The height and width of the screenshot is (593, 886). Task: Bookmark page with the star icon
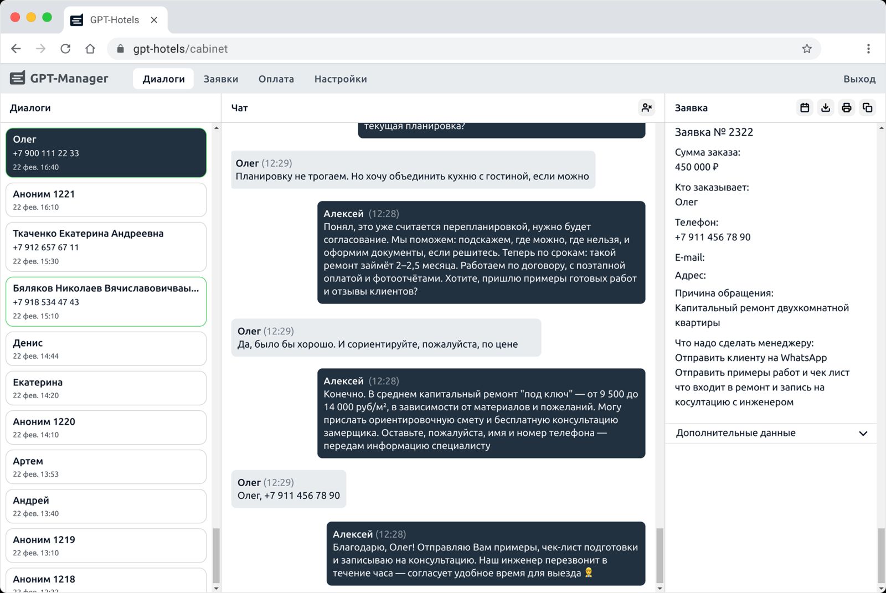pos(807,49)
